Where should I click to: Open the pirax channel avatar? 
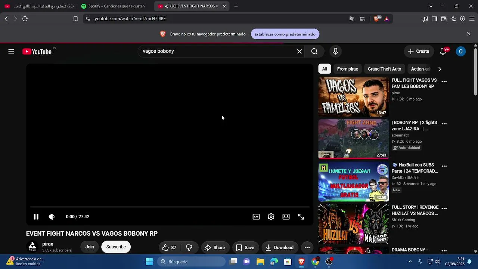click(32, 247)
